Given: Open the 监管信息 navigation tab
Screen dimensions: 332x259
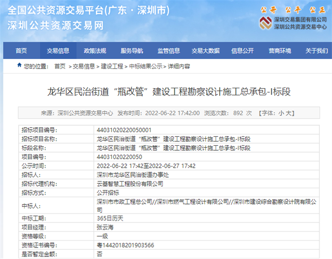Looking at the screenshot, I should (x=168, y=51).
